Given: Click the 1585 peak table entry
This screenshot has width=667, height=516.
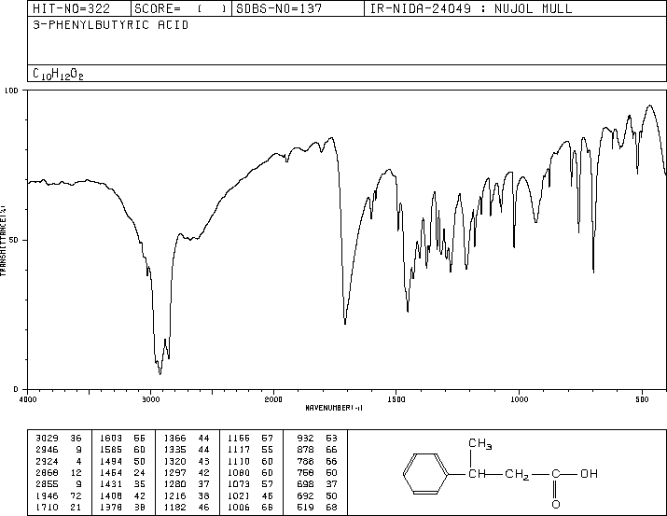Looking at the screenshot, I should tap(111, 450).
